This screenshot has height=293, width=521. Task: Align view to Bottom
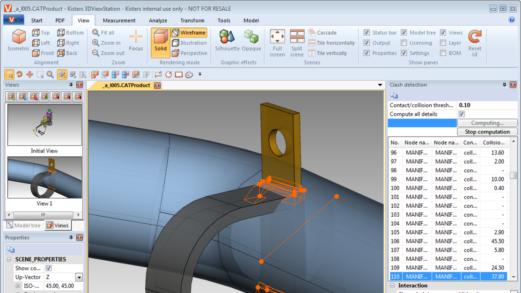pyautogui.click(x=70, y=33)
